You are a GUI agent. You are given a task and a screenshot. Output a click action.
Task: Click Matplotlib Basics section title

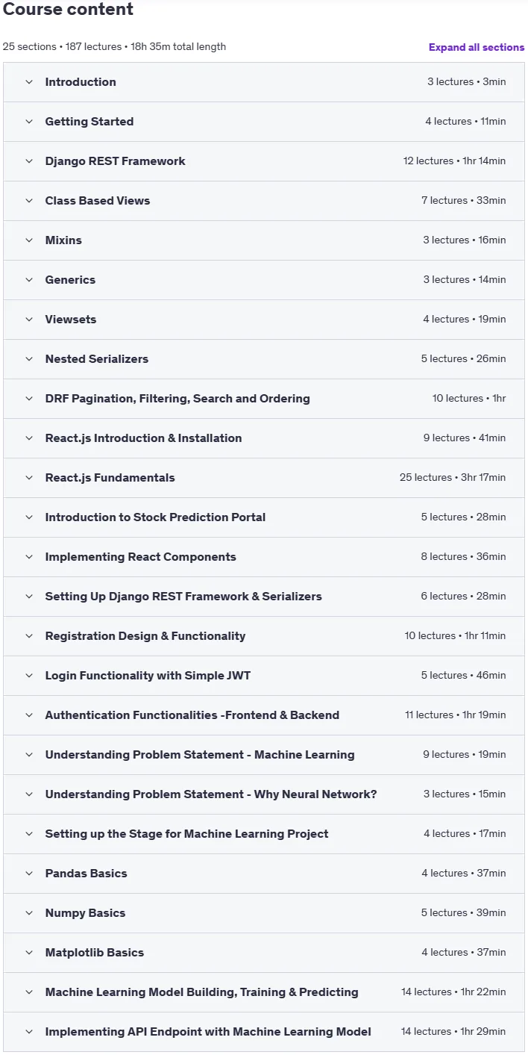click(x=95, y=953)
